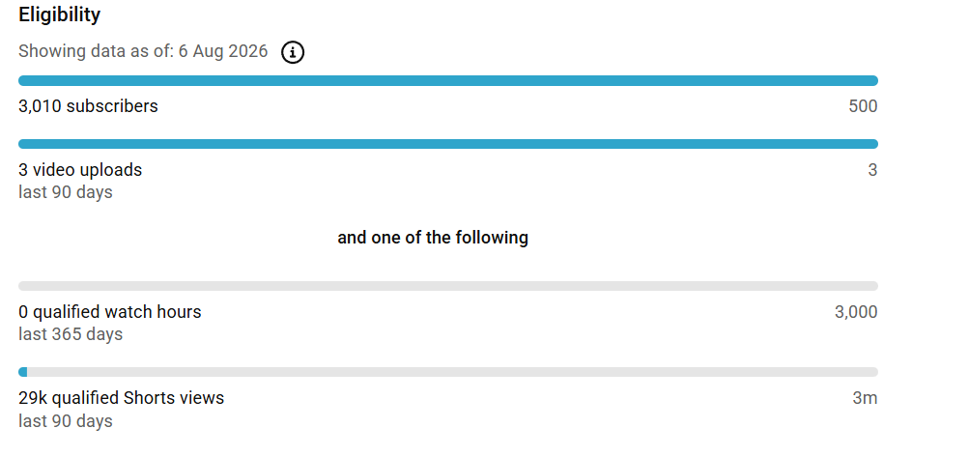Click the qualified watch hours progress bar
This screenshot has width=969, height=457.
448,286
